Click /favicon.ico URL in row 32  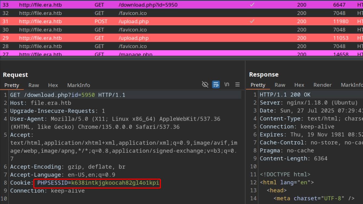(x=132, y=13)
